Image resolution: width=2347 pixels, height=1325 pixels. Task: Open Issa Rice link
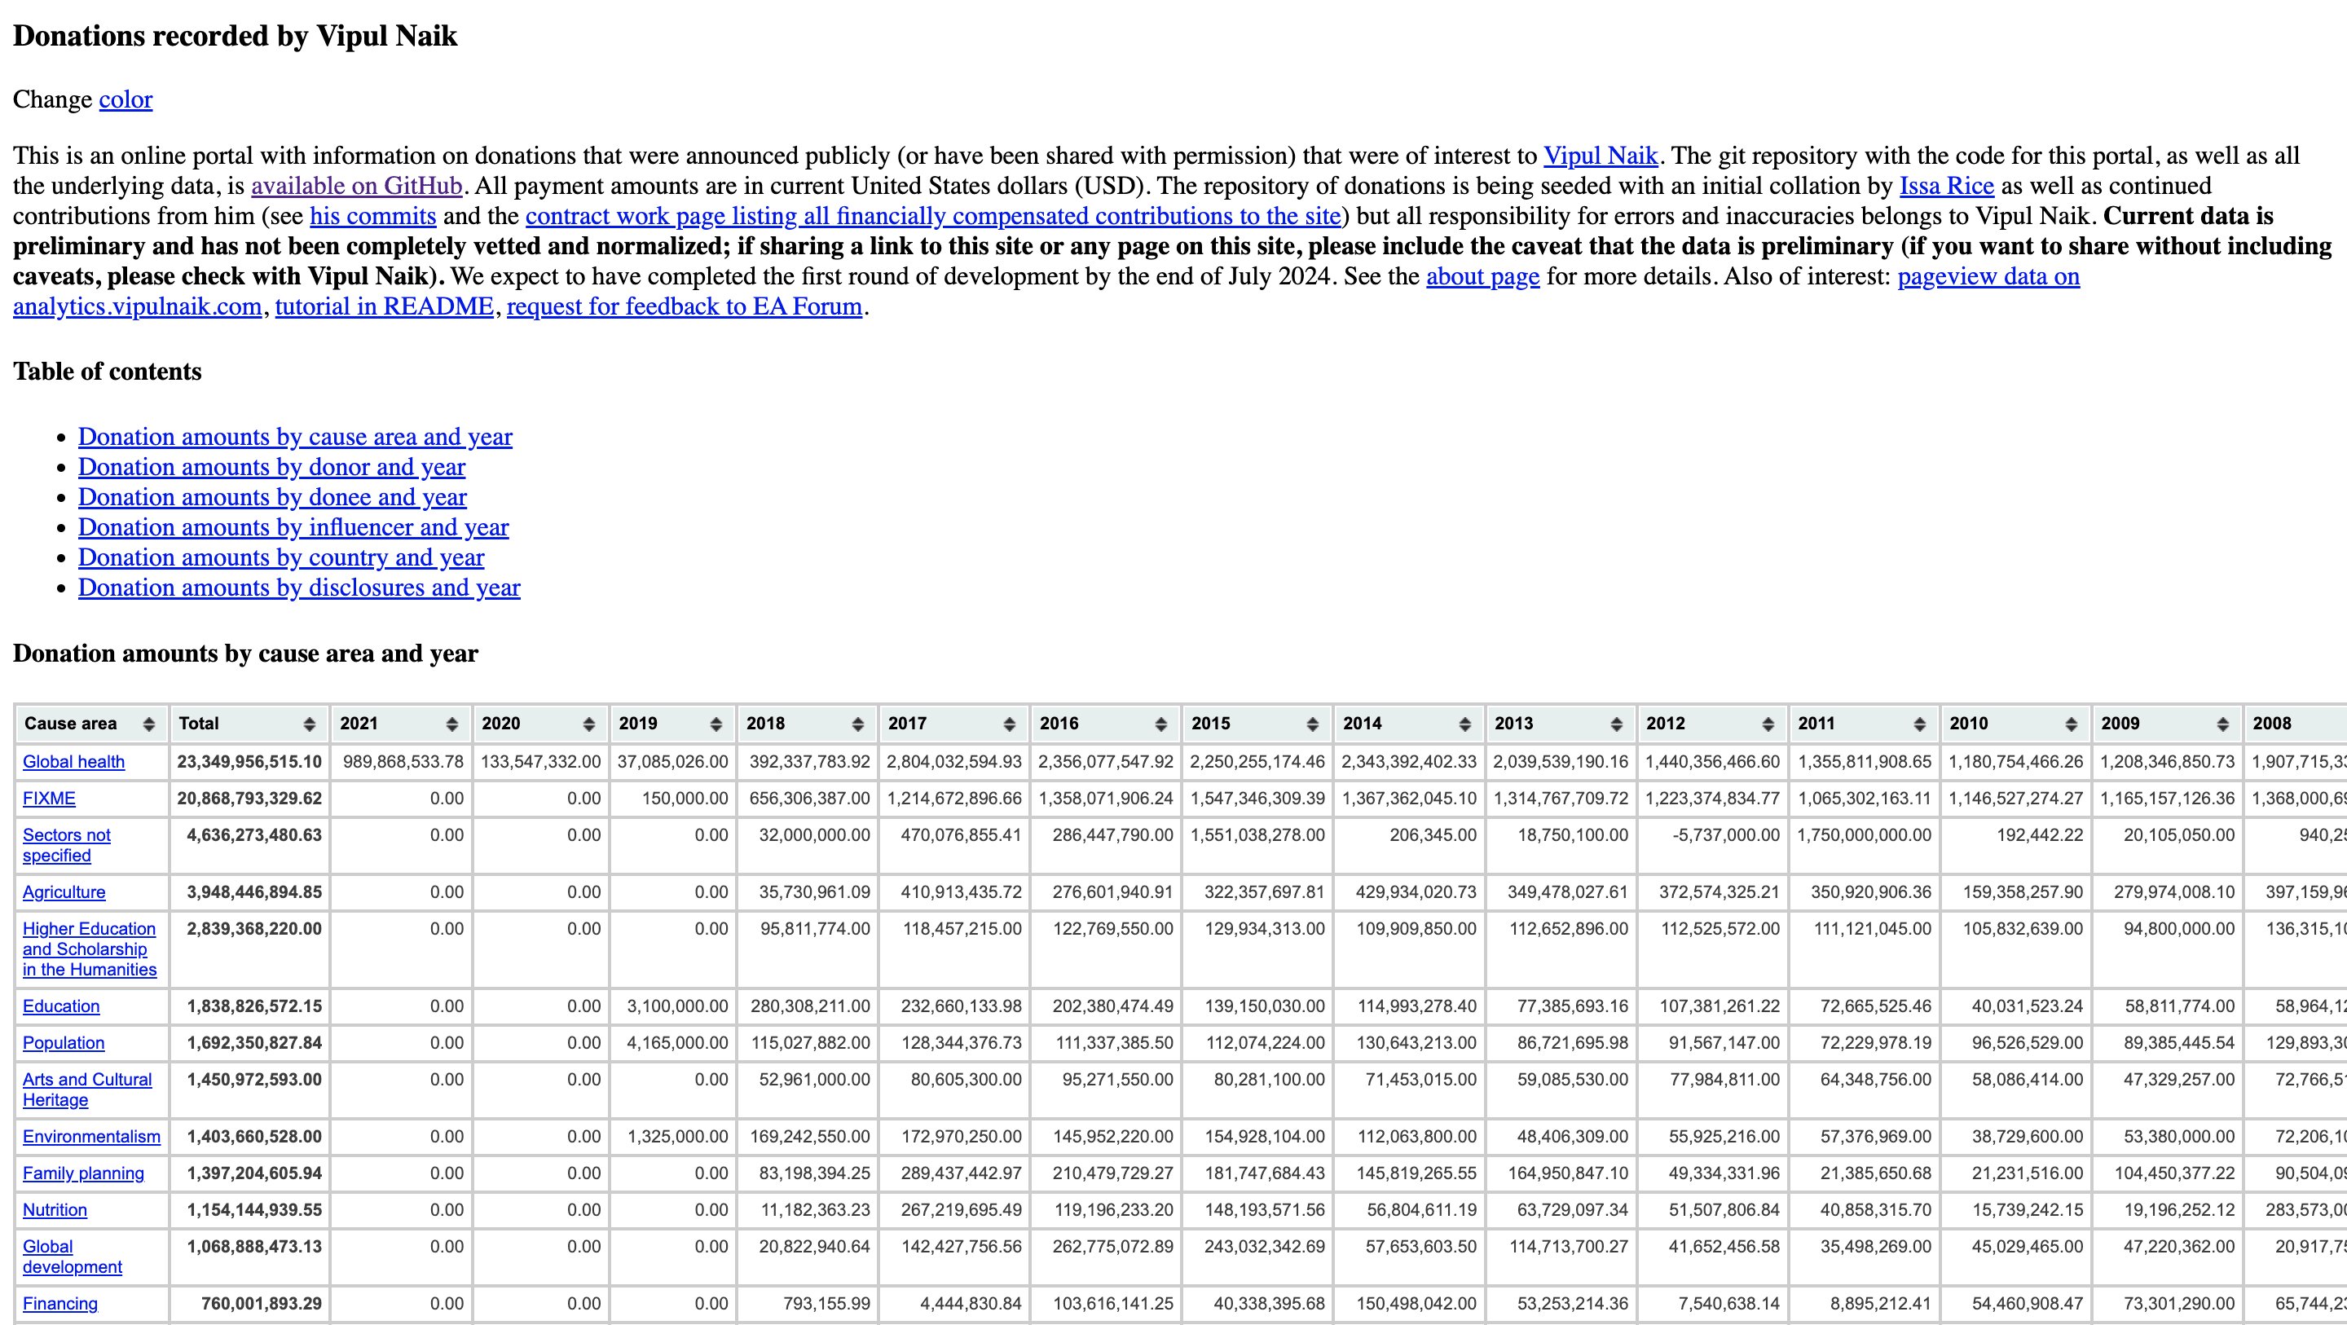click(1946, 186)
